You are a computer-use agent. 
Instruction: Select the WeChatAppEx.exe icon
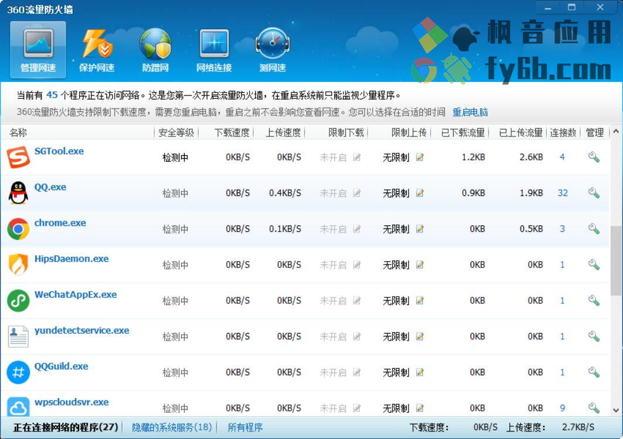18,300
